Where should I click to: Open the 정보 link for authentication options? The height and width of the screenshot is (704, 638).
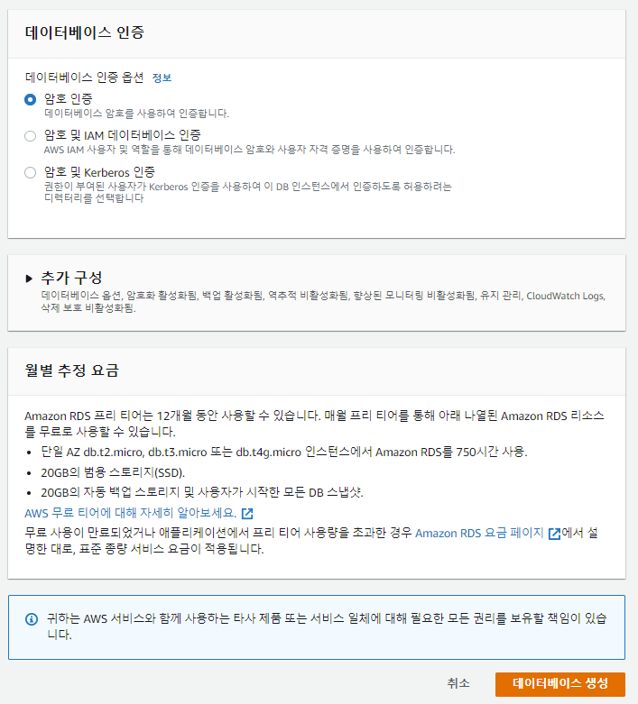[162, 78]
